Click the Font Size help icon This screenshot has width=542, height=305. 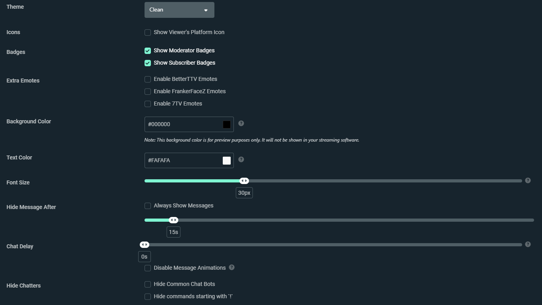528,180
